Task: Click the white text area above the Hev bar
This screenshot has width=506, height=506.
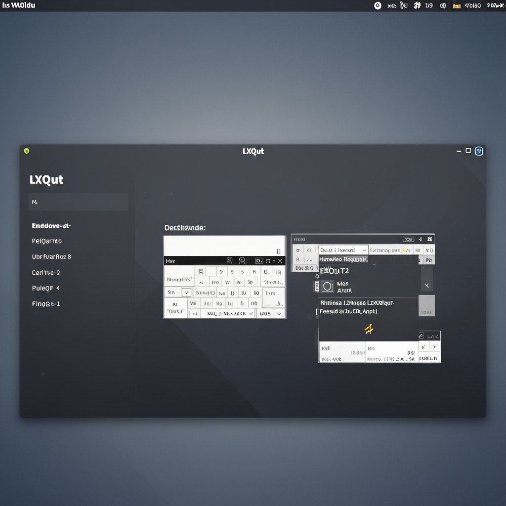Action: coord(224,246)
